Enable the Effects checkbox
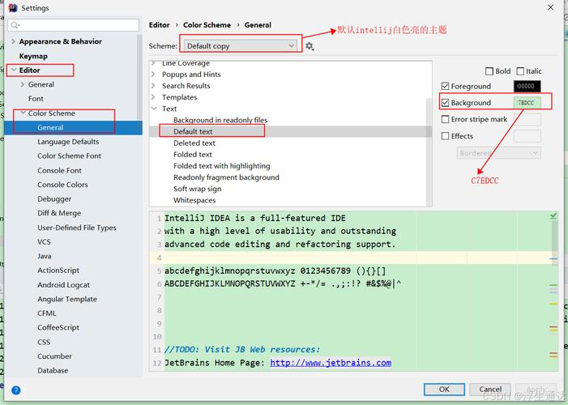Viewport: 568px width, 405px height. click(445, 136)
